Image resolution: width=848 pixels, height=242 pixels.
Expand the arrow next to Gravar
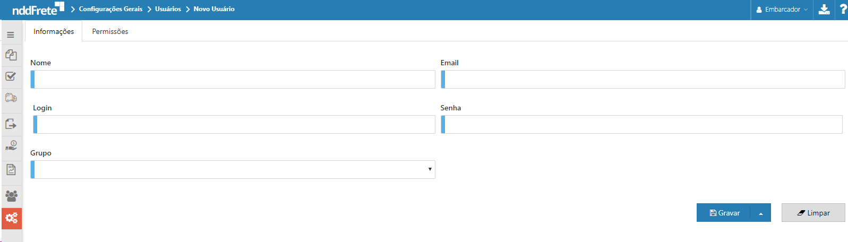click(x=760, y=213)
